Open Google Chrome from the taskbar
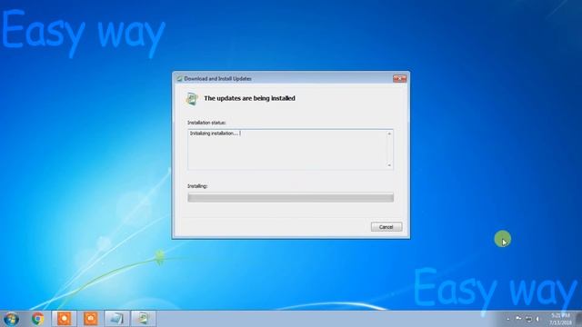 click(x=37, y=319)
